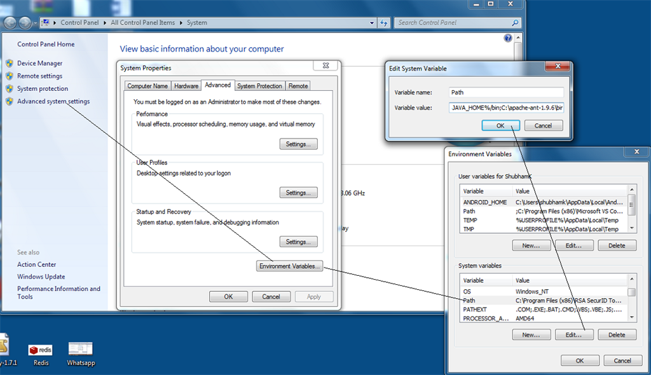Click OK in Environment Variables dialog
Viewport: 651px width, 375px height.
click(x=580, y=360)
